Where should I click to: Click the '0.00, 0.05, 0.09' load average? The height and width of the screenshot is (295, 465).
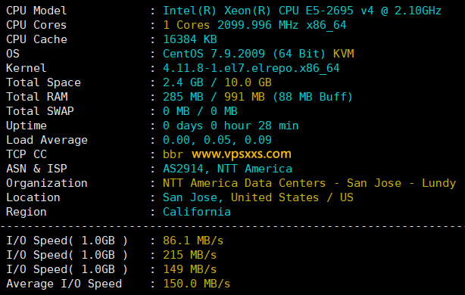click(x=217, y=140)
